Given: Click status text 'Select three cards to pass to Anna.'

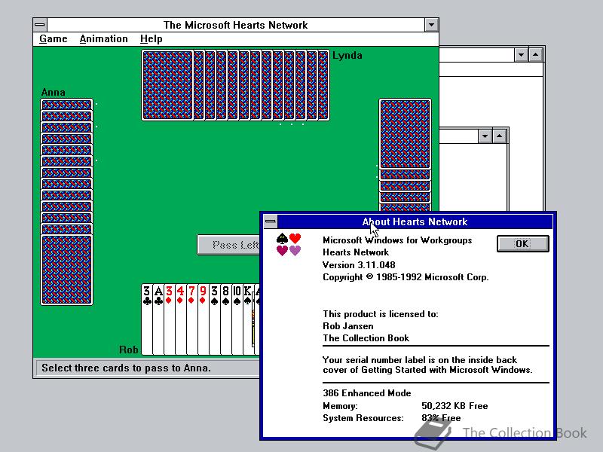Looking at the screenshot, I should [x=126, y=368].
